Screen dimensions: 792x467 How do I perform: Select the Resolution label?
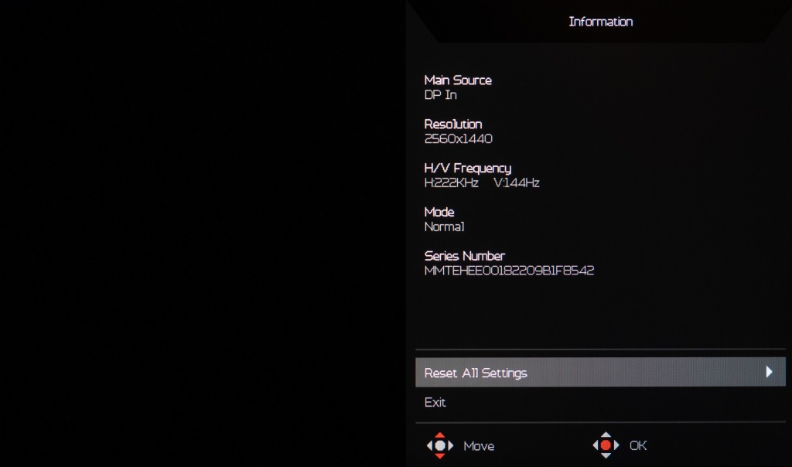(453, 124)
